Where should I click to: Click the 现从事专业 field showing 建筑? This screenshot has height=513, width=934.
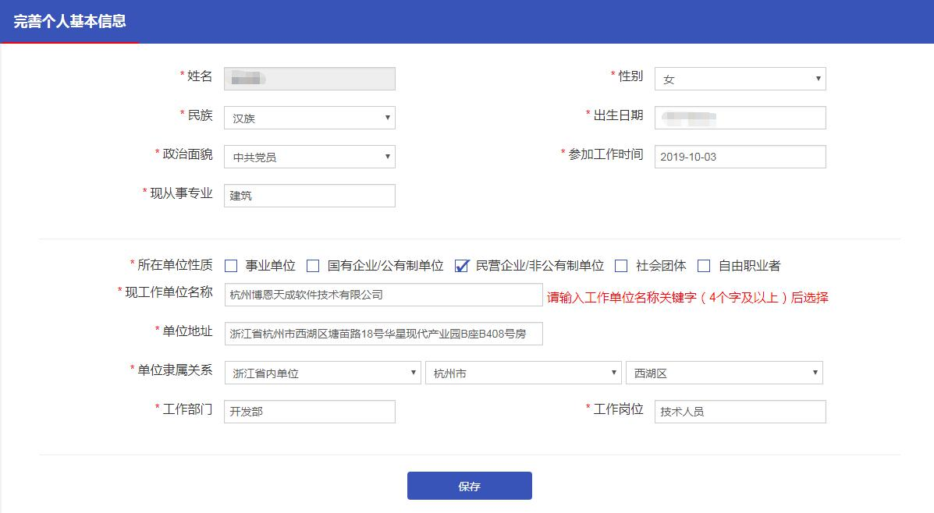tap(309, 195)
